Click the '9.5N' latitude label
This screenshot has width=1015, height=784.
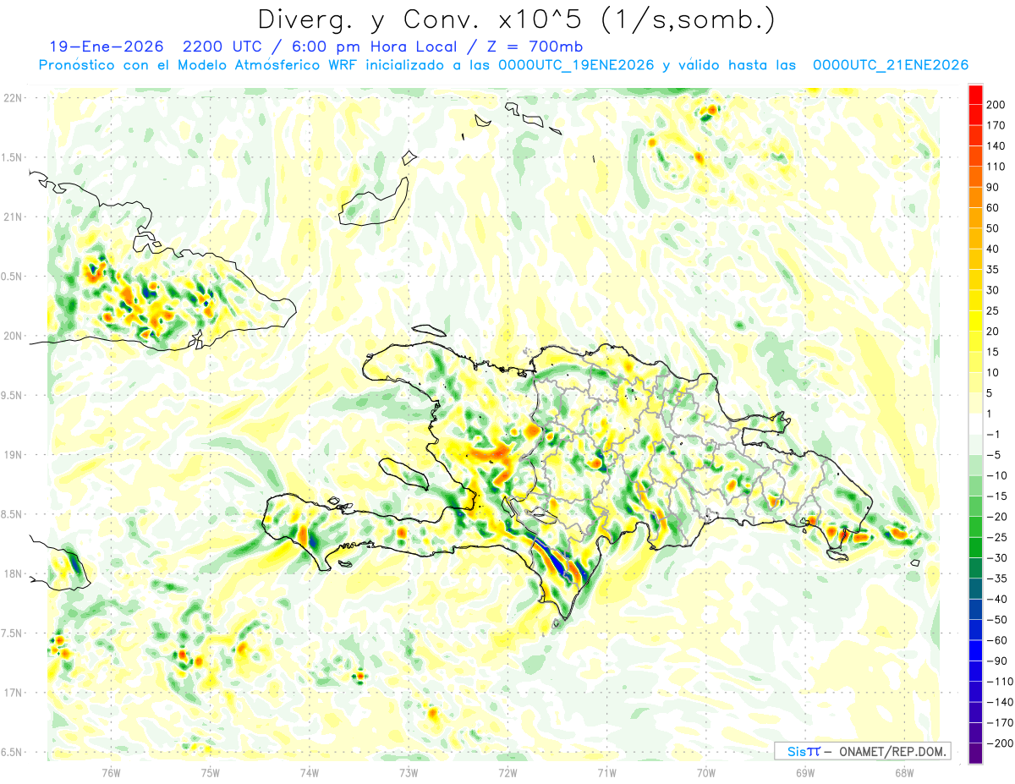coord(13,395)
